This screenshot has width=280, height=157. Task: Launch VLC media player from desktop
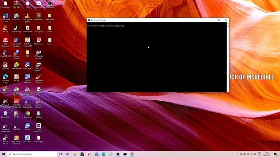(x=28, y=18)
